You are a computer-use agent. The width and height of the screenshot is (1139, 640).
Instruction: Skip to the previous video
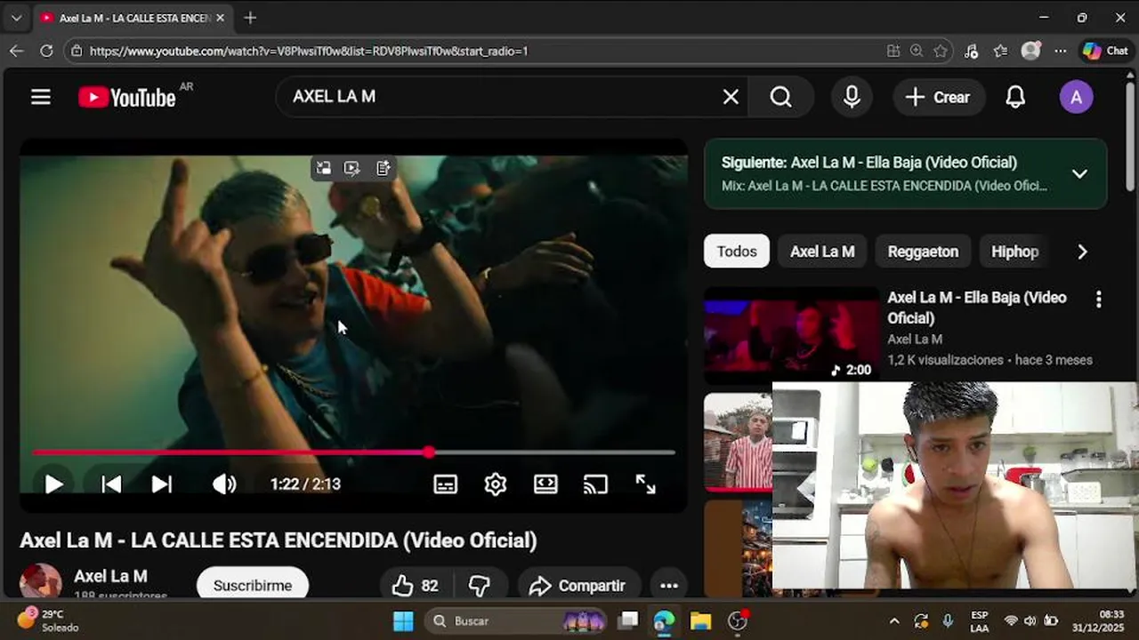[x=111, y=484]
